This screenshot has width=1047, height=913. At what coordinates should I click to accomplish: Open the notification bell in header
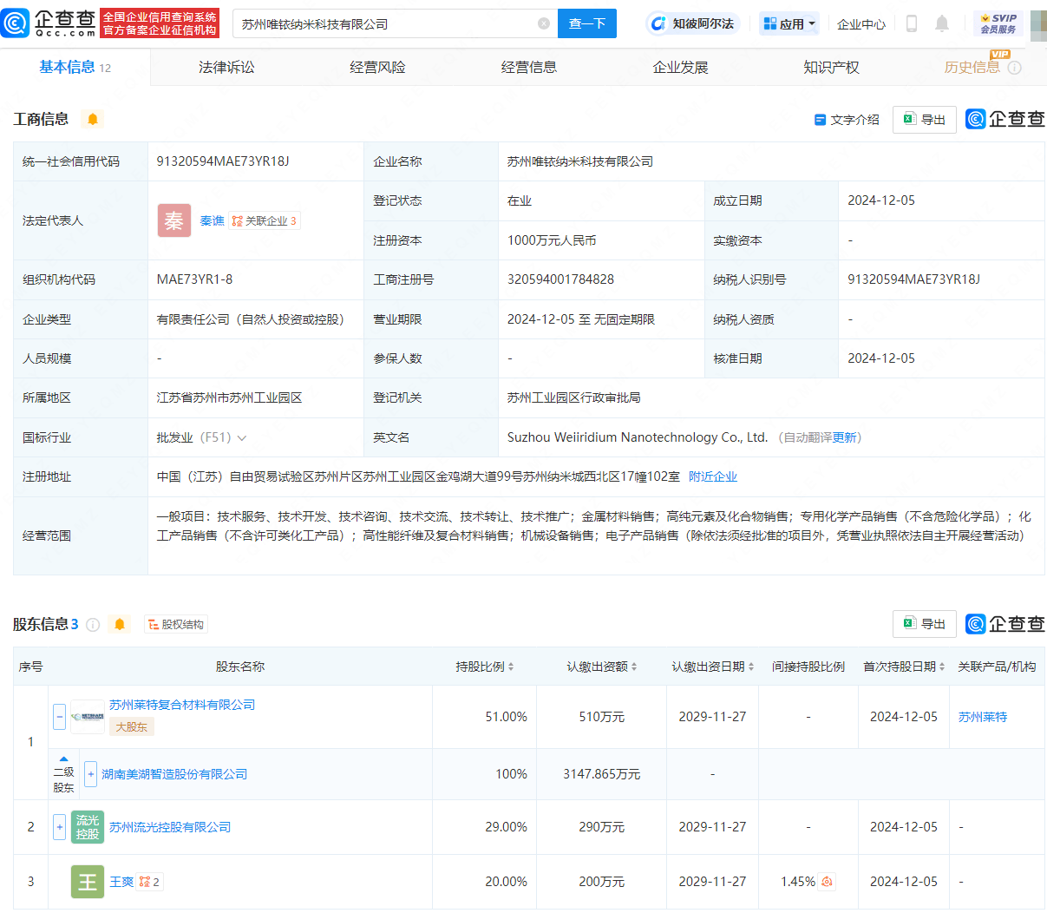(x=942, y=23)
